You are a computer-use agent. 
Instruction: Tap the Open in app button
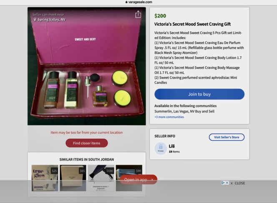[136, 180]
